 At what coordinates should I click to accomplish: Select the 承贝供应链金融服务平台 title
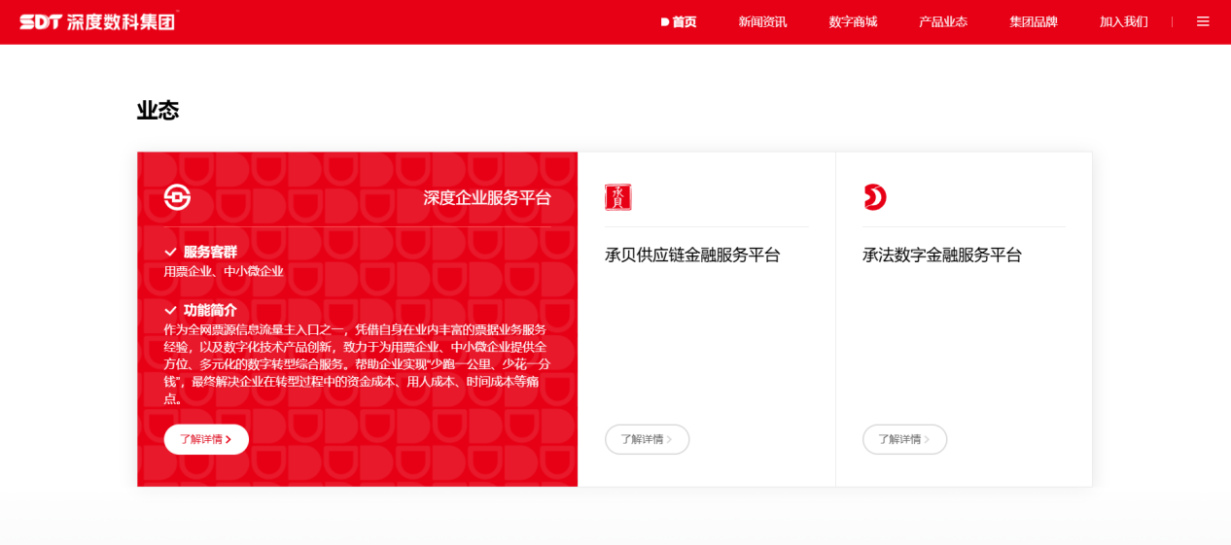[x=692, y=255]
